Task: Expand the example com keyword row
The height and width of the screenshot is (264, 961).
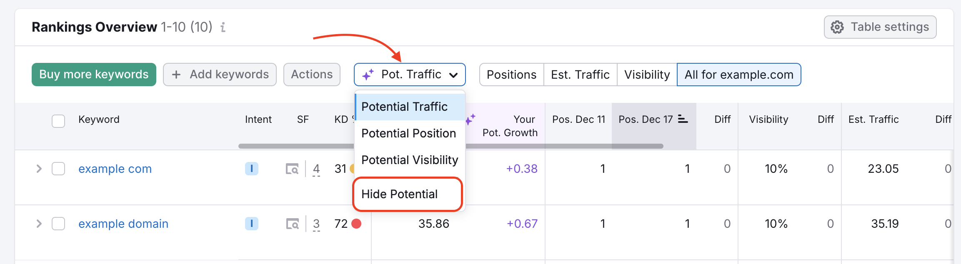Action: pyautogui.click(x=38, y=169)
